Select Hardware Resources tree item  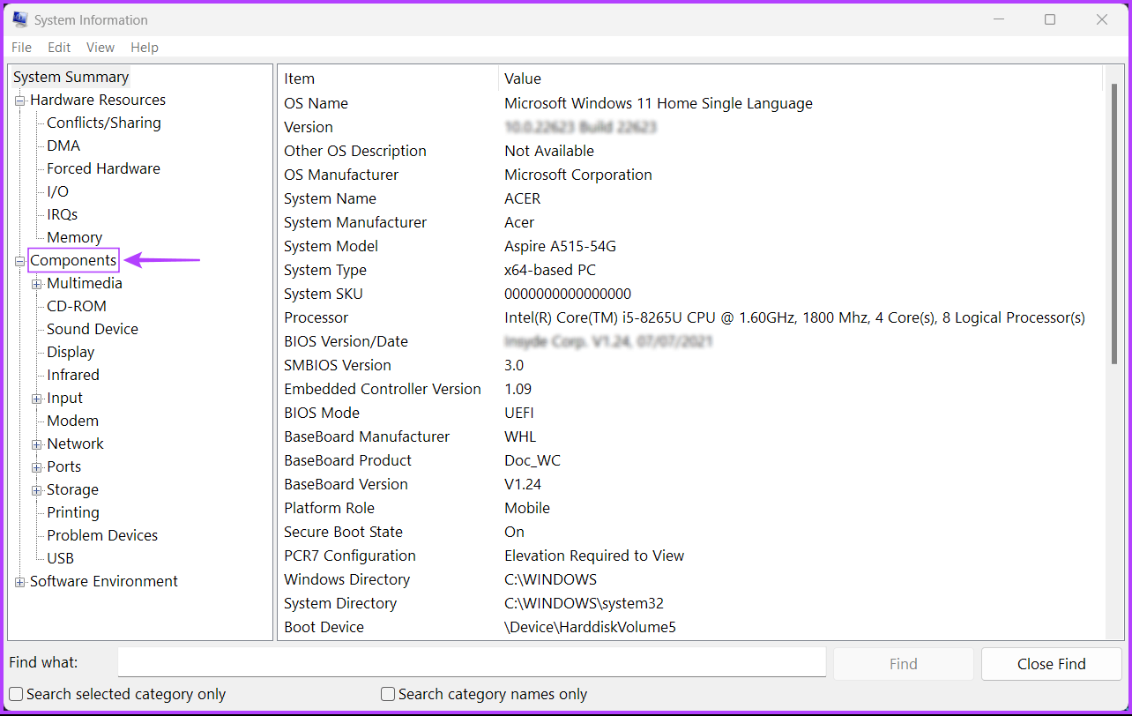98,100
